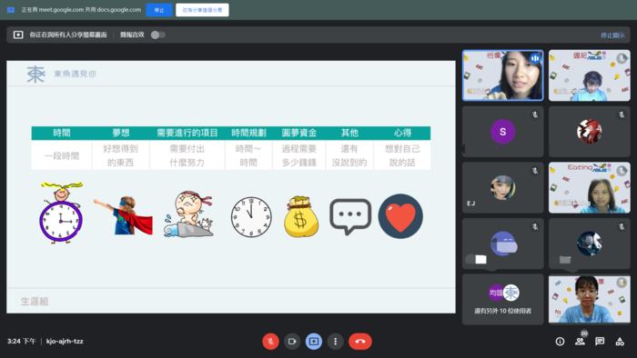
Task: Select the participant tile with the purple S avatar
Action: point(503,132)
